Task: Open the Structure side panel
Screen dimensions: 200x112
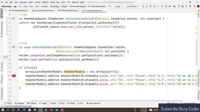Action: click(2, 67)
